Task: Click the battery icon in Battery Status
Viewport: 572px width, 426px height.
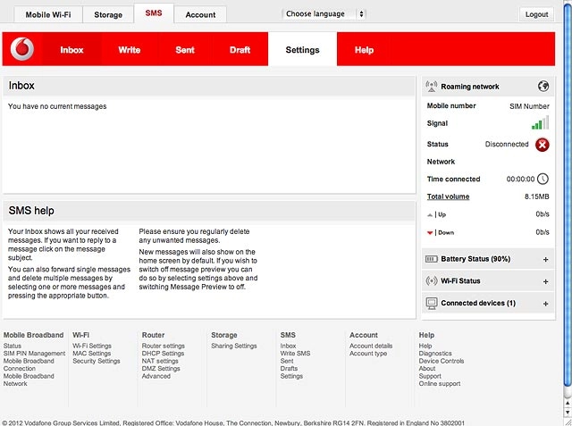Action: pos(432,259)
